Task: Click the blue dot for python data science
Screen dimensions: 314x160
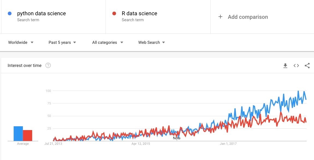Action: [x=10, y=13]
